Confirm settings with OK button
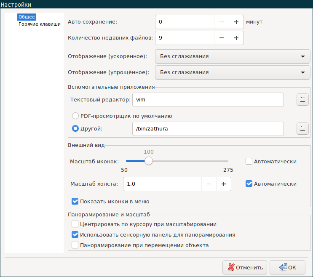This screenshot has width=313, height=277. (x=287, y=267)
